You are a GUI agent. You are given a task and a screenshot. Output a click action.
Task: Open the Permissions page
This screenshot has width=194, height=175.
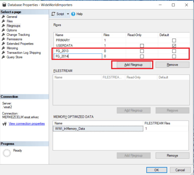click(x=14, y=39)
